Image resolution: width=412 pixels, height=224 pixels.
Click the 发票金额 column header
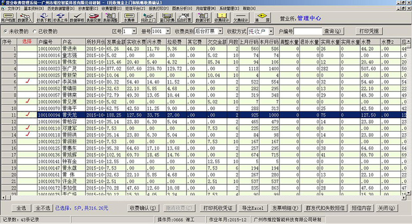coord(116,42)
